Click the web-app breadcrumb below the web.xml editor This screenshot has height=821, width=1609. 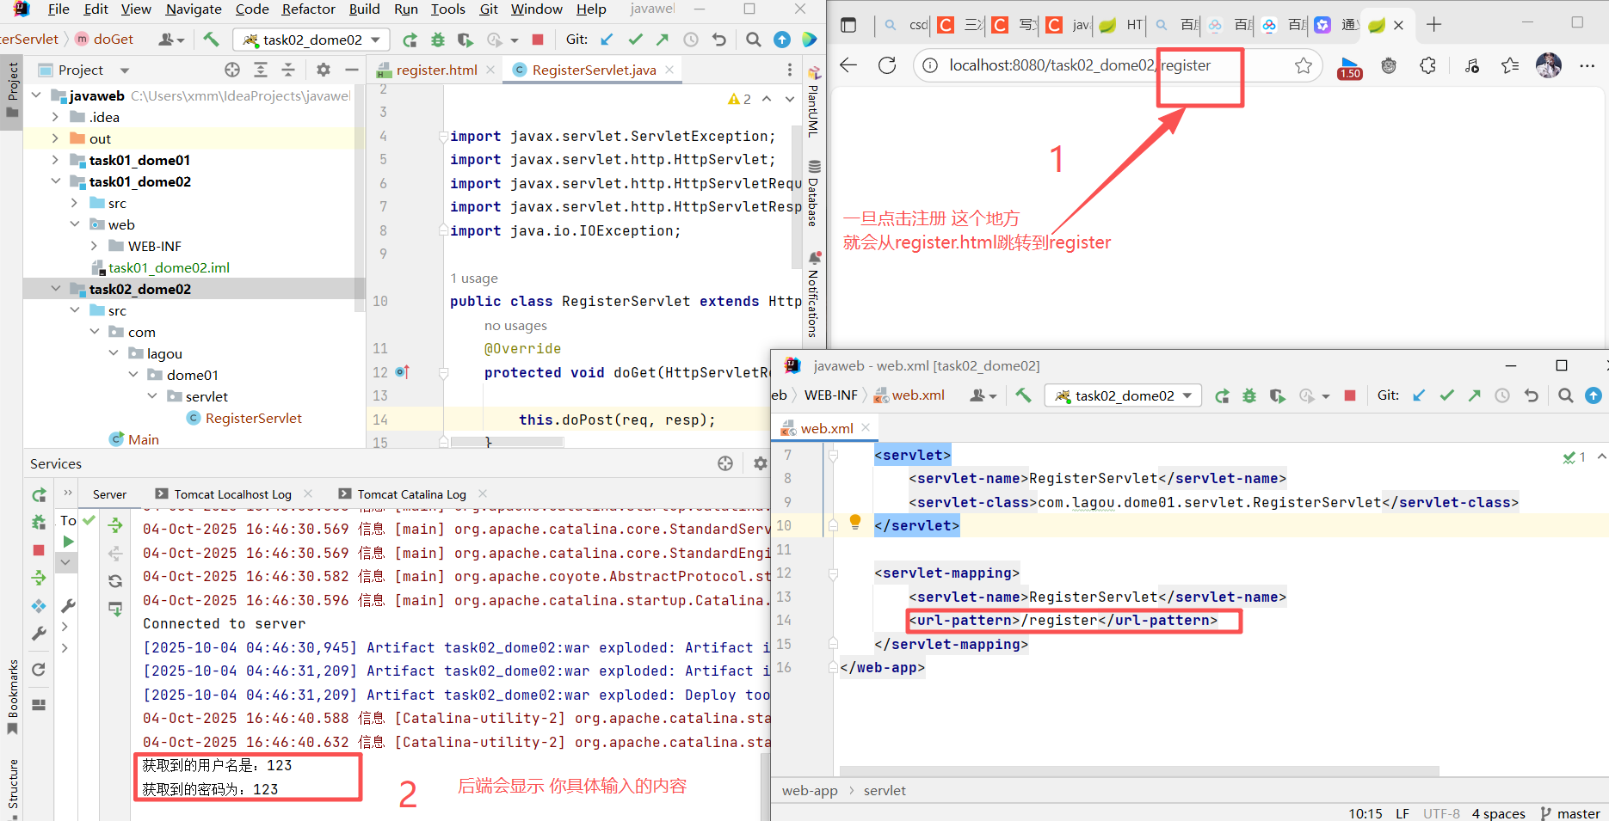[x=810, y=791]
